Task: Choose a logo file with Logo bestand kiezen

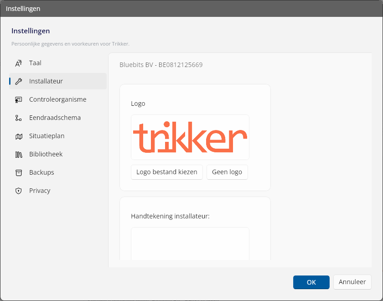Action: tap(167, 172)
